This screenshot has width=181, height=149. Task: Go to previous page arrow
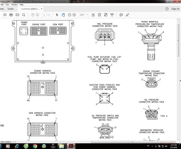pyautogui.click(x=33, y=15)
